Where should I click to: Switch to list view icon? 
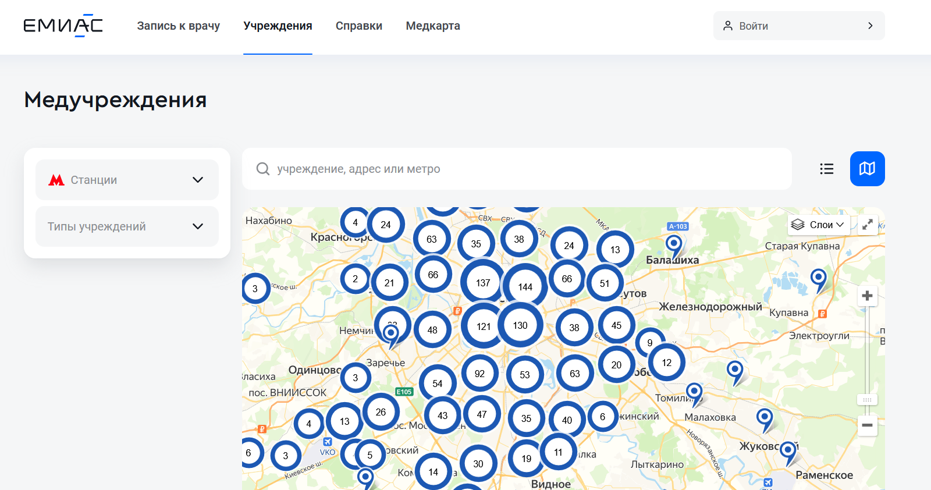tap(827, 169)
